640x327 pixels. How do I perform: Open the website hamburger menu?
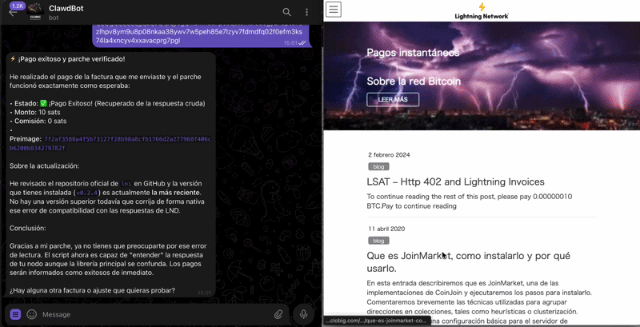[334, 10]
